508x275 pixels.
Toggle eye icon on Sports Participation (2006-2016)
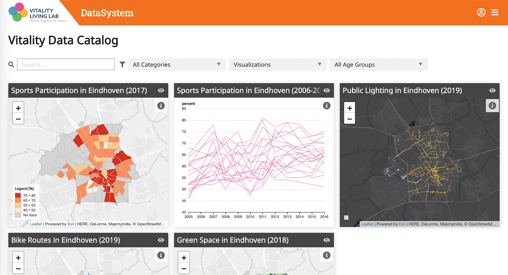tap(327, 90)
